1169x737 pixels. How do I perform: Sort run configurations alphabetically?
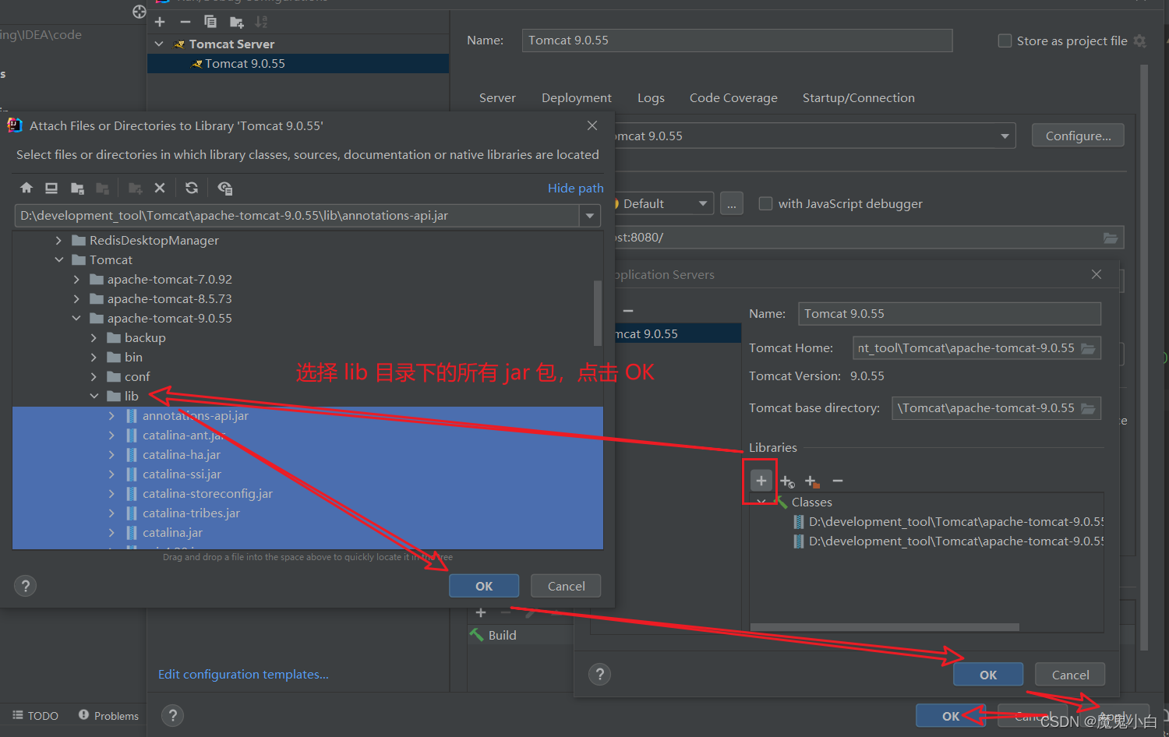(261, 22)
